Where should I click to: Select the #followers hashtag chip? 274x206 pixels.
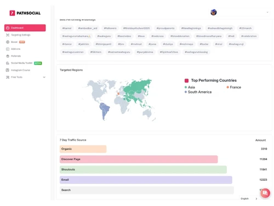(110, 28)
